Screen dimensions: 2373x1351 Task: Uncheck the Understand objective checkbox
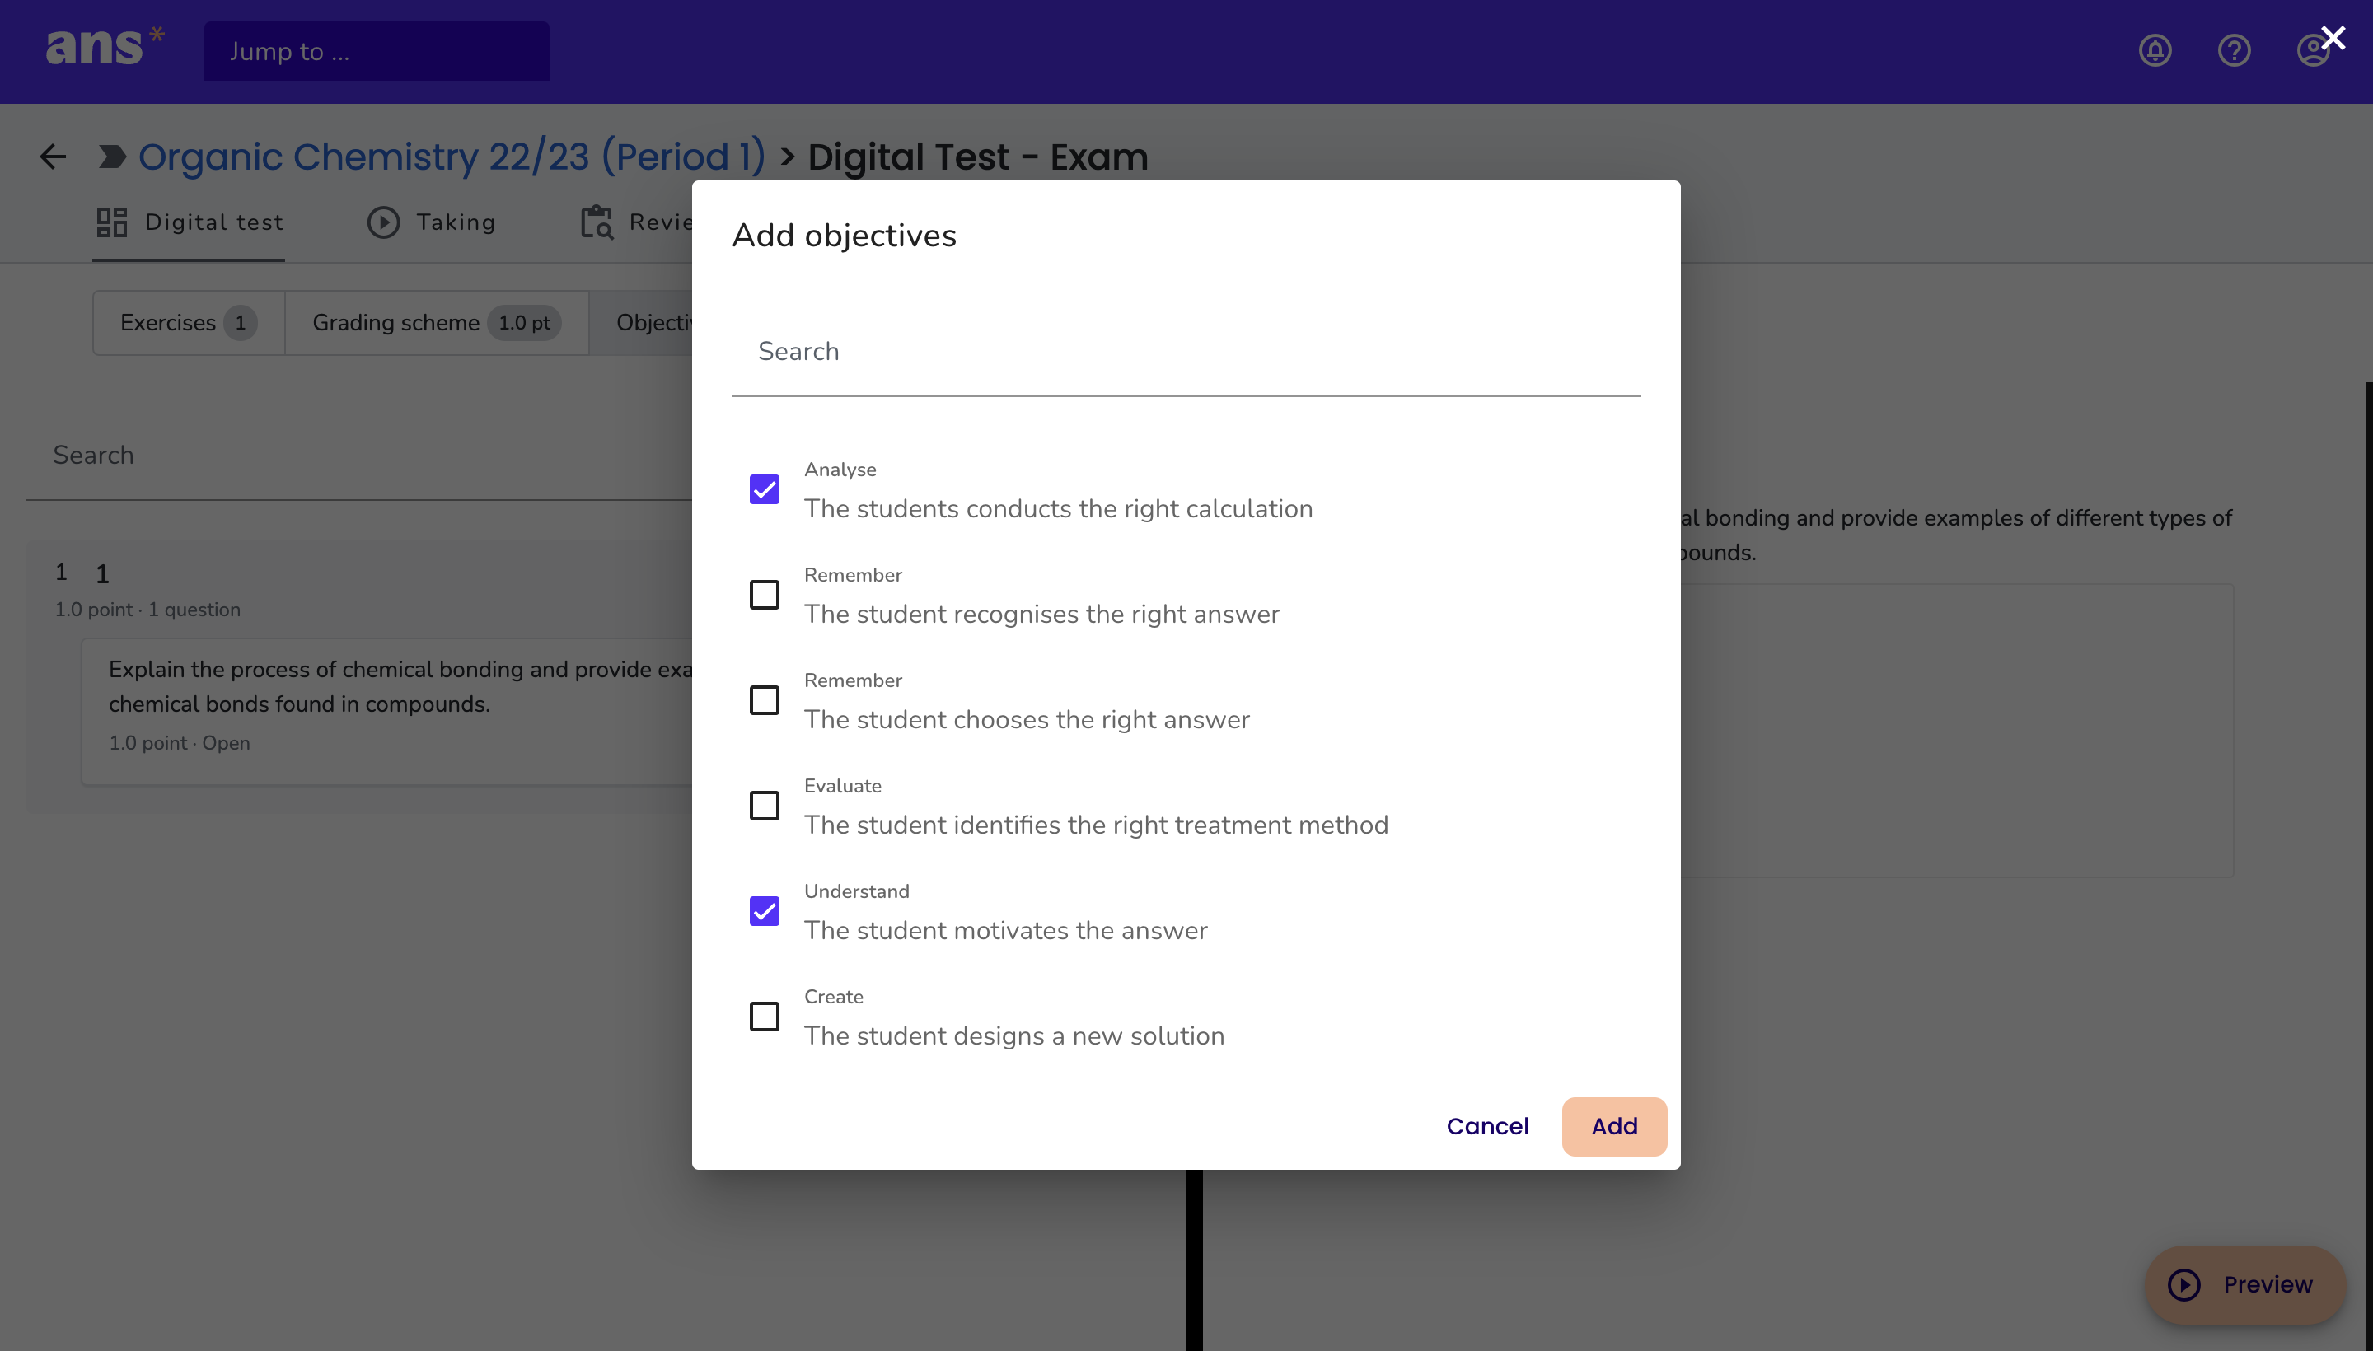764,911
